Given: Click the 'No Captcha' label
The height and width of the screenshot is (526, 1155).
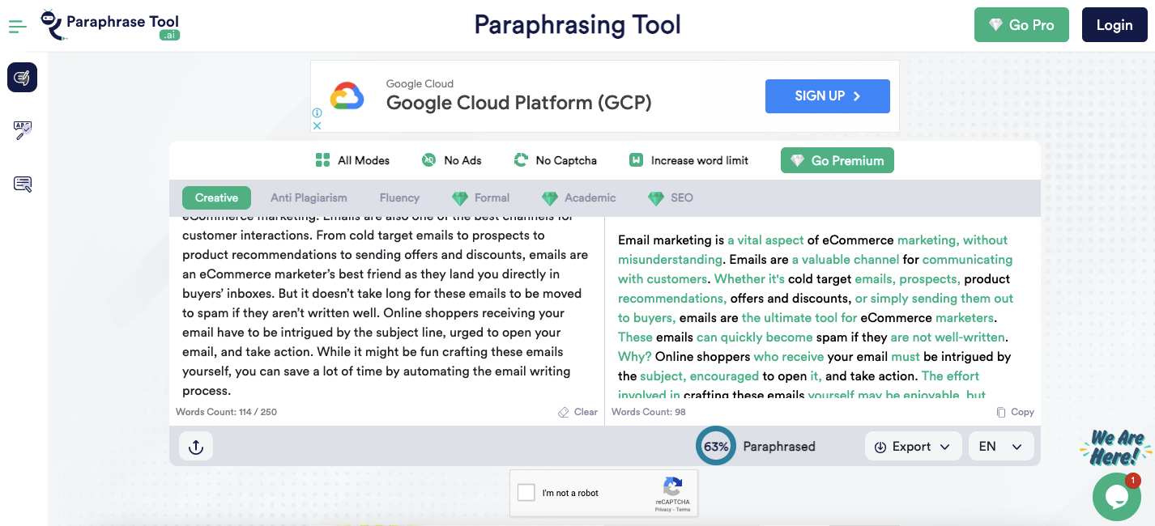Looking at the screenshot, I should 566,160.
